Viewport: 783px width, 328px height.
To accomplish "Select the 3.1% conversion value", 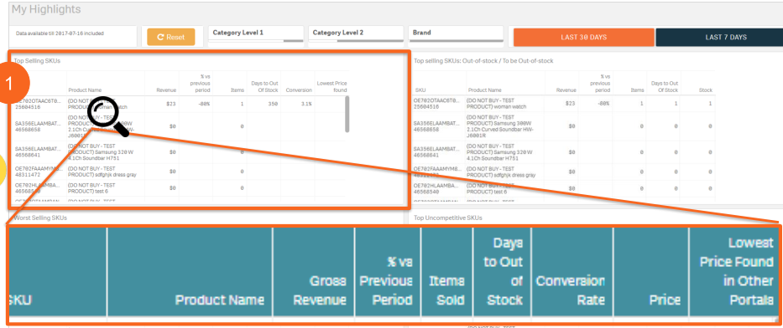I will (x=305, y=104).
